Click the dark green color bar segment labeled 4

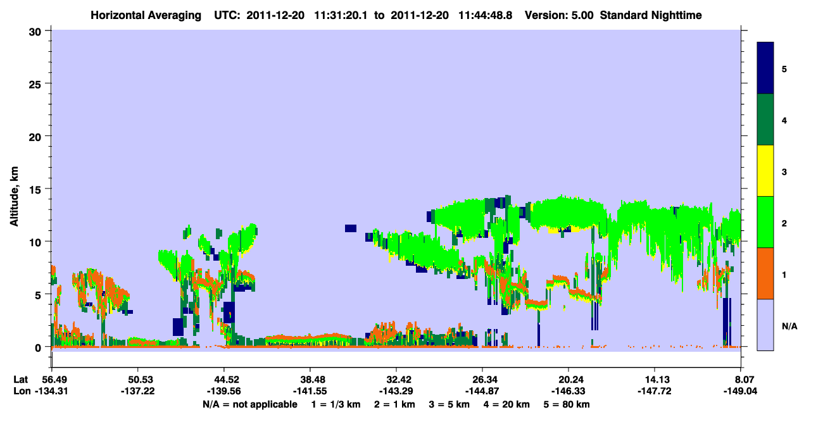(x=765, y=120)
